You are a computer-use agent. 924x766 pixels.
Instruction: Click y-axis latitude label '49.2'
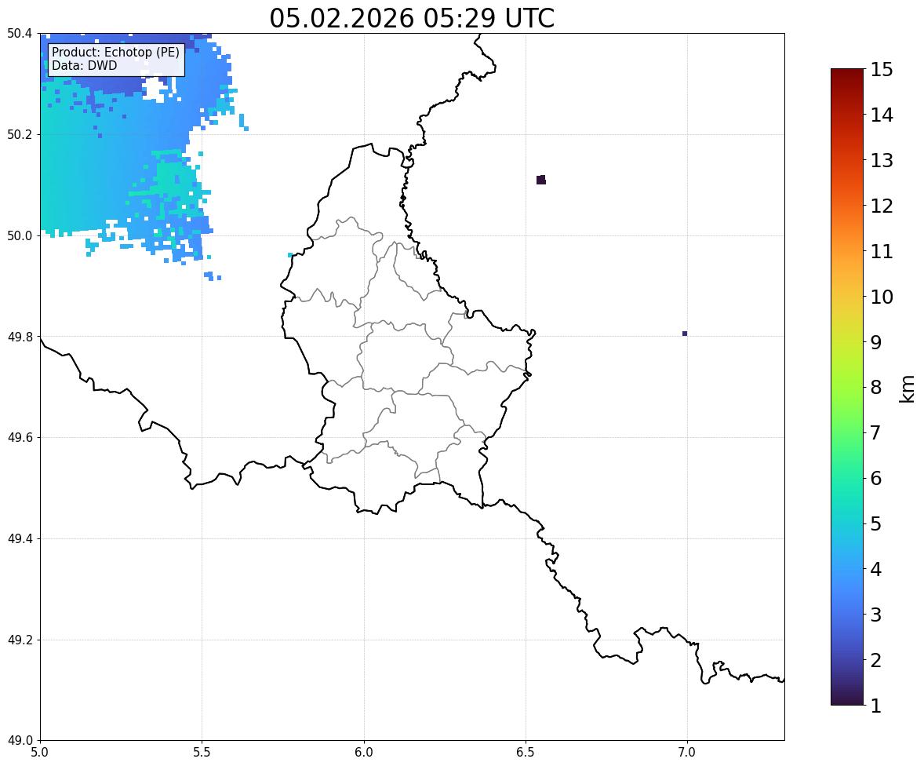19,640
